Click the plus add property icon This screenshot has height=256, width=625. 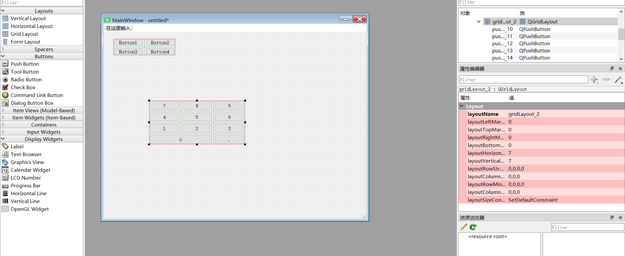[594, 79]
